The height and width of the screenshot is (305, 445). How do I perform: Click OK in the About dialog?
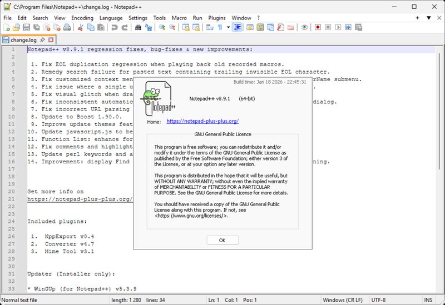(x=222, y=240)
